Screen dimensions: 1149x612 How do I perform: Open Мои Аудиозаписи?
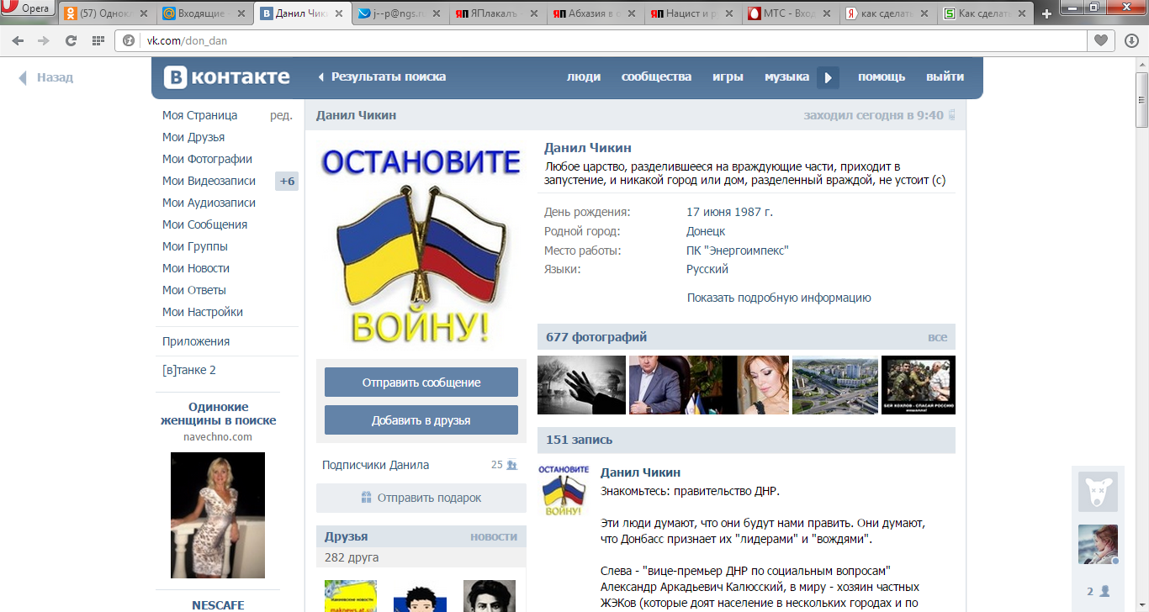(x=209, y=203)
